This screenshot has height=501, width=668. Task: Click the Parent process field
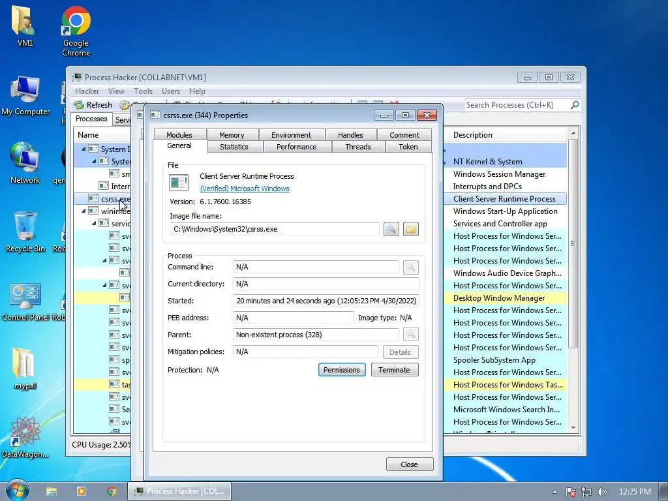point(316,335)
